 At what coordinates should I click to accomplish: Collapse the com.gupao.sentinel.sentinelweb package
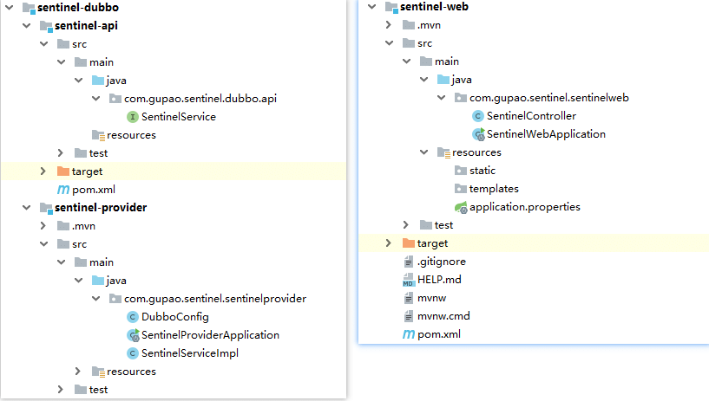click(x=441, y=98)
